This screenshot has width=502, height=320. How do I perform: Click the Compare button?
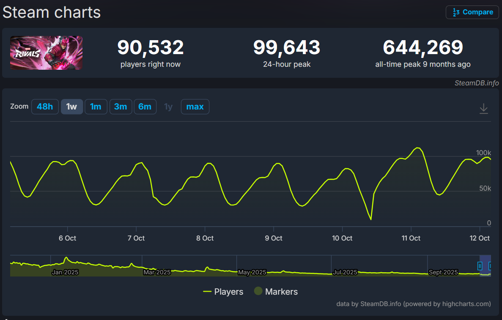coord(472,12)
